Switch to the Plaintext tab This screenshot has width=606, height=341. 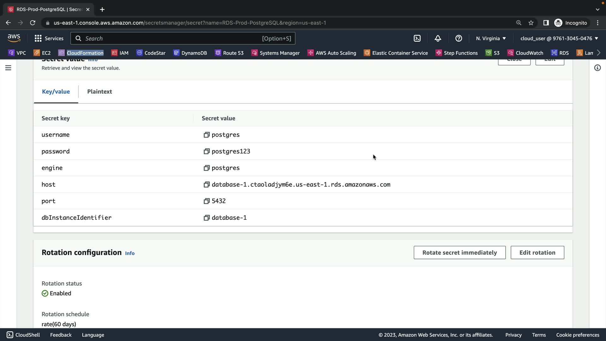point(99,92)
